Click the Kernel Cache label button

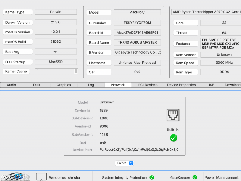coord(16,71)
